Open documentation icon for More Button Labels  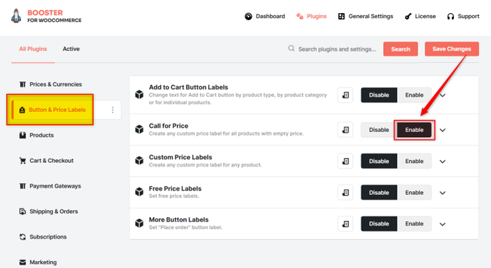[345, 223]
